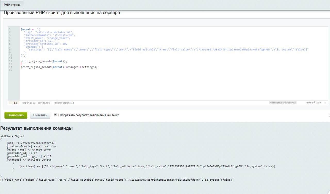The height and width of the screenshot is (194, 330).
Task: Click the line ending with changes->settings
Action: [x=59, y=67]
